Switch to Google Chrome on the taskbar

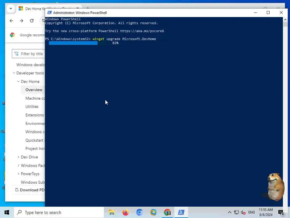(x=167, y=212)
